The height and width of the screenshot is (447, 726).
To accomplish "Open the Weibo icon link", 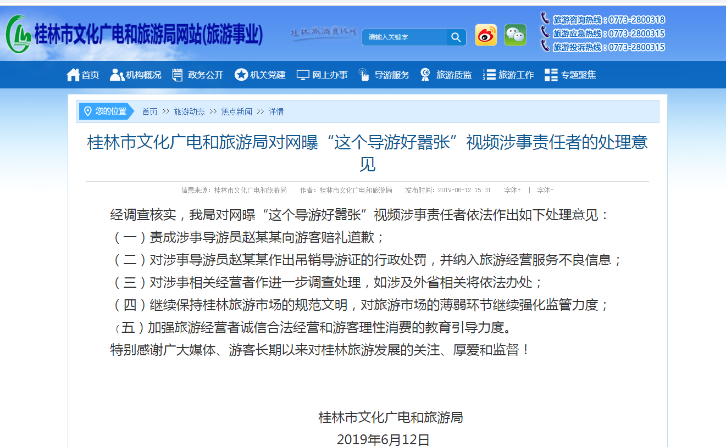I will [x=486, y=35].
